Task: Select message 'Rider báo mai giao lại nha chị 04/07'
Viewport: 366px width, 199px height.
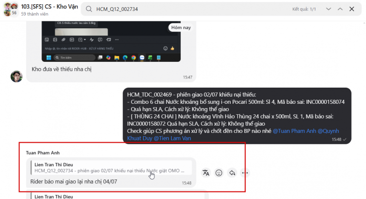Action: click(74, 181)
